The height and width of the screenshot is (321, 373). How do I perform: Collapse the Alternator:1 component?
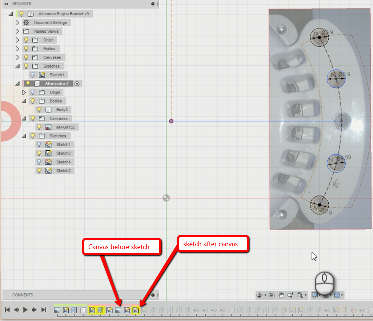(x=17, y=83)
